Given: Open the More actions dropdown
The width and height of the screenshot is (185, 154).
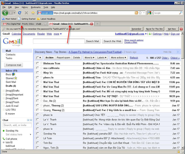Looking at the screenshot, I should [118, 58].
